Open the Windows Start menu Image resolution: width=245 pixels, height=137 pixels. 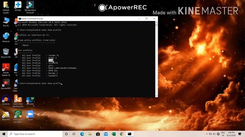4,134
